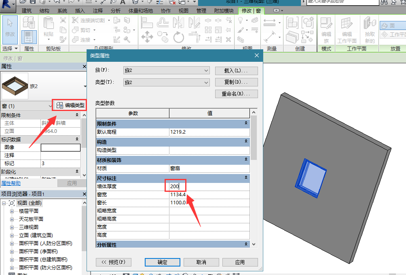Viewport: 406px width, 275px height.
Task: Open the Edit Family (编辑族) tool
Action: 326,30
